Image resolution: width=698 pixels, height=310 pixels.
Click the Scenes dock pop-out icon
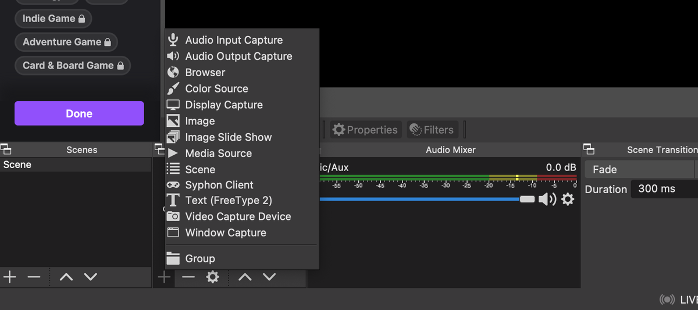6,149
